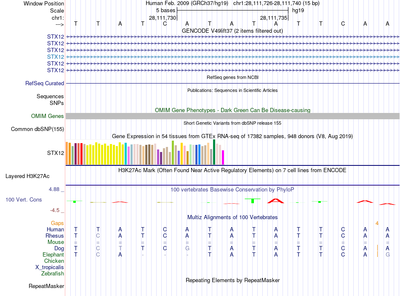This screenshot has height=296, width=400.
Task: Click the 28,111,730 position marker
Action: [x=163, y=18]
